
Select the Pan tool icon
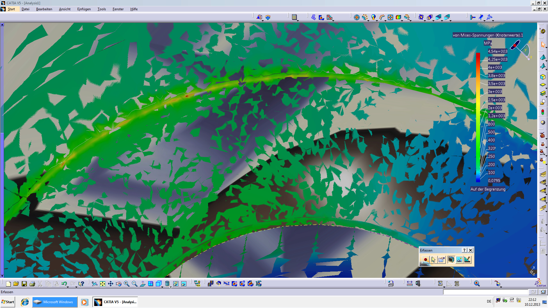click(x=110, y=284)
